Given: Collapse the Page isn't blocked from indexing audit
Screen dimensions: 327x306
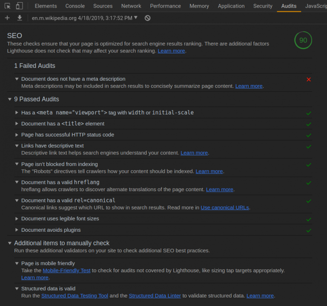Looking at the screenshot, I should coord(17,164).
